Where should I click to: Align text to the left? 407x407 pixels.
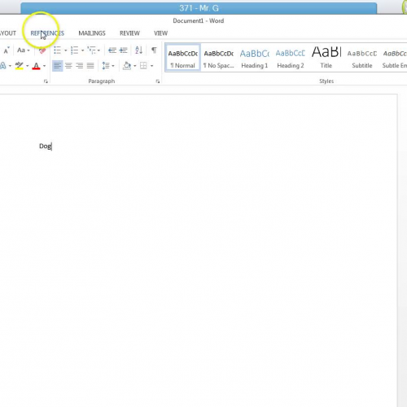[57, 66]
